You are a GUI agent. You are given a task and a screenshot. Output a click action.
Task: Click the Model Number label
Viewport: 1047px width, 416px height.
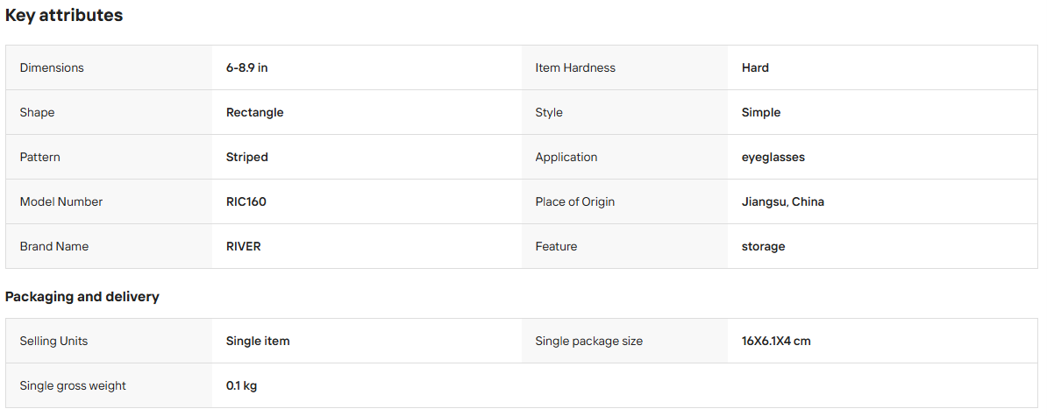(x=61, y=201)
